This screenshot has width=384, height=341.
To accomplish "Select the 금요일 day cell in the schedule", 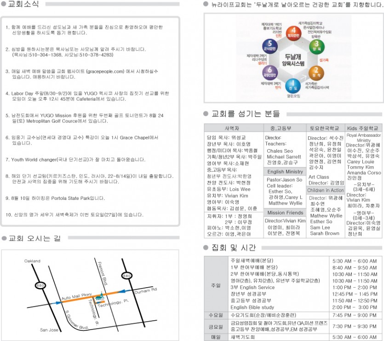I will click(x=216, y=327).
